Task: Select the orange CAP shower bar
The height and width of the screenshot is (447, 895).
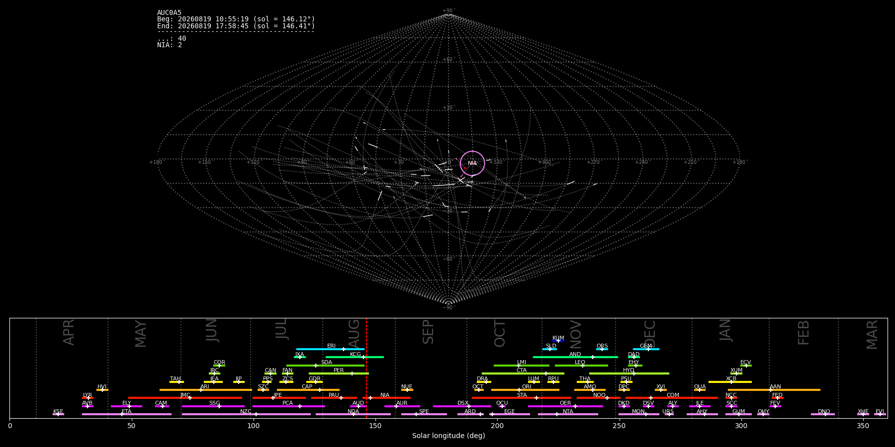Action: point(308,390)
